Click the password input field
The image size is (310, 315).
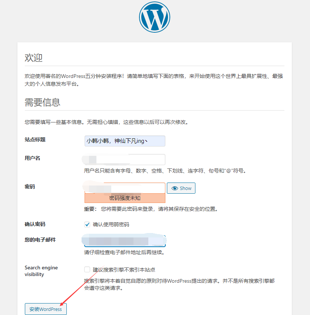[x=125, y=188]
